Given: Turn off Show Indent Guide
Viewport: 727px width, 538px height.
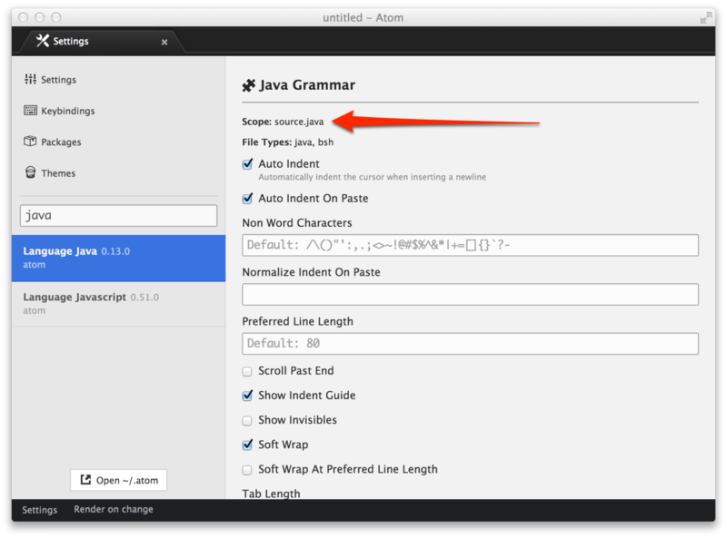Looking at the screenshot, I should 248,396.
